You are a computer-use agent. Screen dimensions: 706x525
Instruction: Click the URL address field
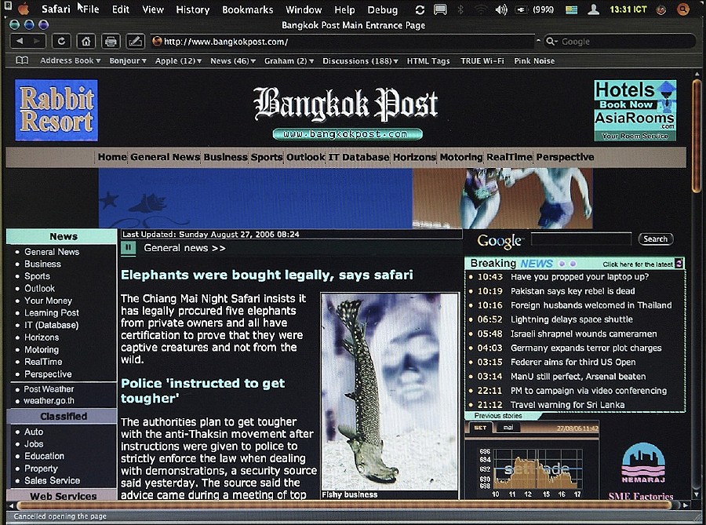(x=344, y=42)
